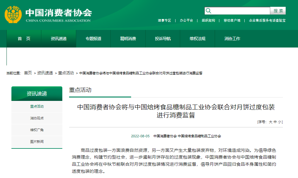Set font size to 小 (small)
The width and height of the screenshot is (298, 178).
[279, 122]
